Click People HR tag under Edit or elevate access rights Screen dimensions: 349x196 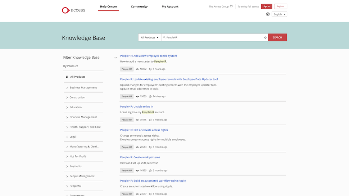coord(127,147)
